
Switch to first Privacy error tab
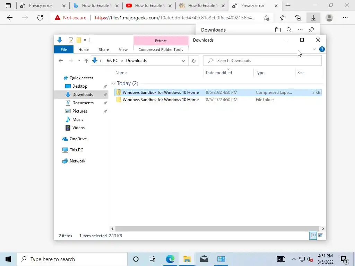point(40,6)
